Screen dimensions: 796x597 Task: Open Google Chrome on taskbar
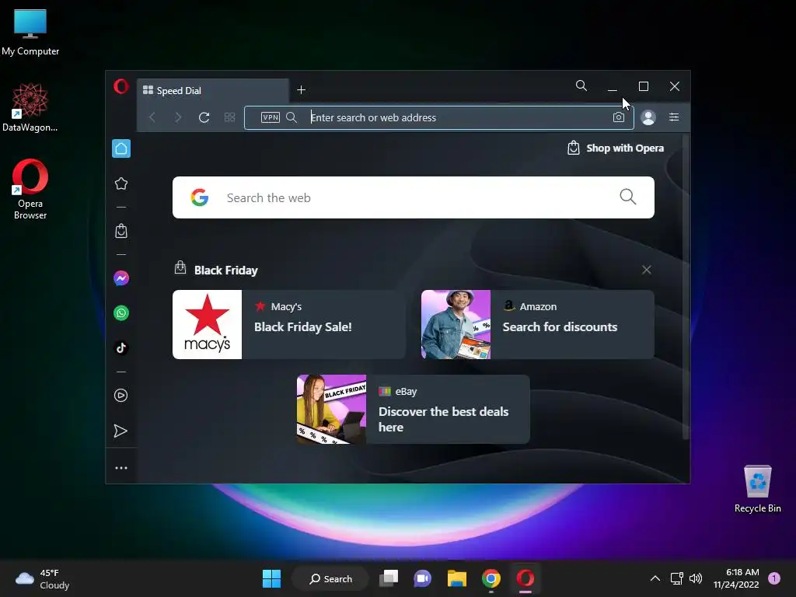491,578
